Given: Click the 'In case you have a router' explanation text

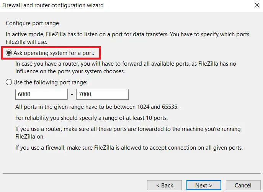Looking at the screenshot, I should (x=126, y=68).
